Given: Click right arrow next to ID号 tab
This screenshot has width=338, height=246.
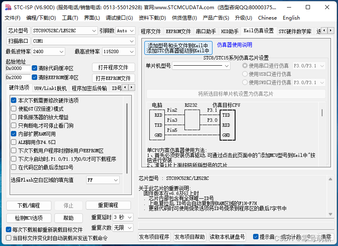Looking at the screenshot, I should (x=132, y=87).
